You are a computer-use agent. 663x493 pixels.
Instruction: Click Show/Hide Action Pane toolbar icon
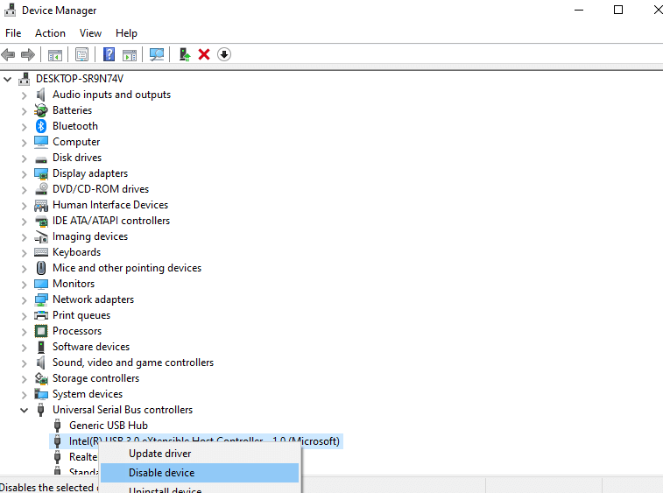[x=130, y=55]
